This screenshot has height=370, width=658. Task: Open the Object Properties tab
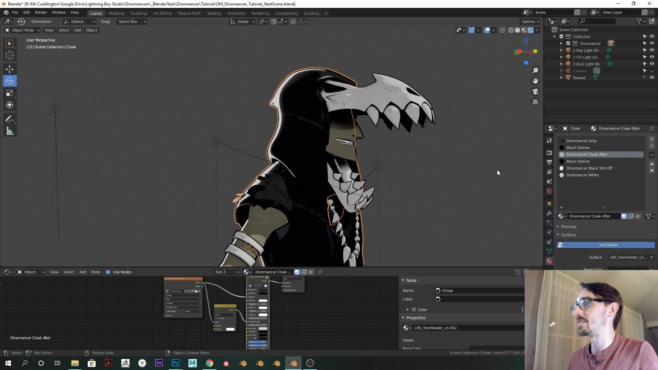549,203
